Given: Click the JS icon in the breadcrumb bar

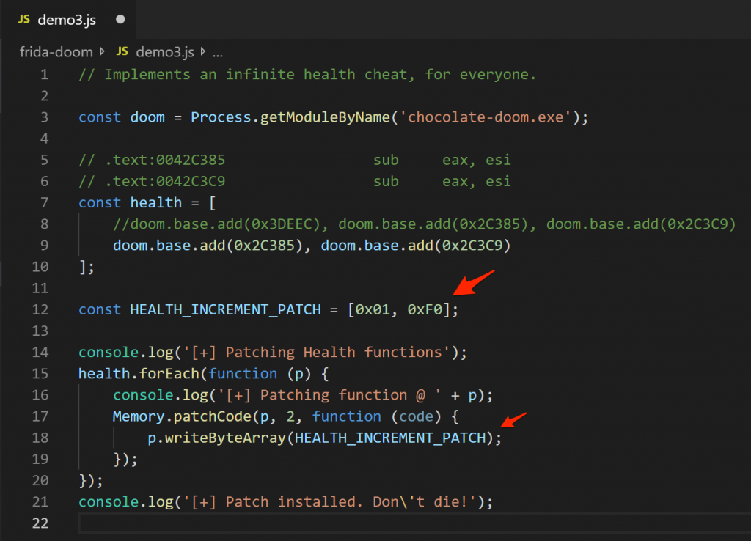Looking at the screenshot, I should click(122, 52).
